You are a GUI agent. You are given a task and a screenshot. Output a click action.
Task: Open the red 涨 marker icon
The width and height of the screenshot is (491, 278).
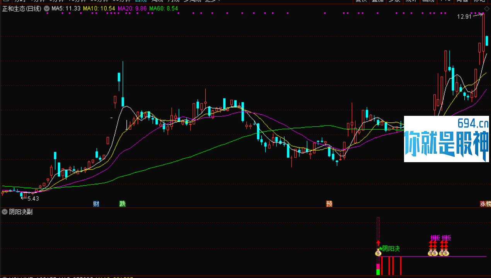[x=483, y=204]
